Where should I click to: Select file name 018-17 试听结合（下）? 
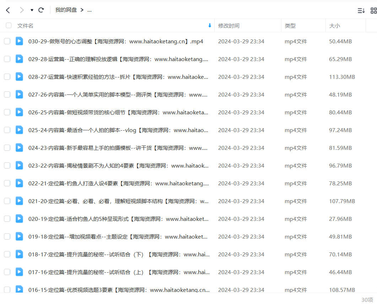(119, 255)
